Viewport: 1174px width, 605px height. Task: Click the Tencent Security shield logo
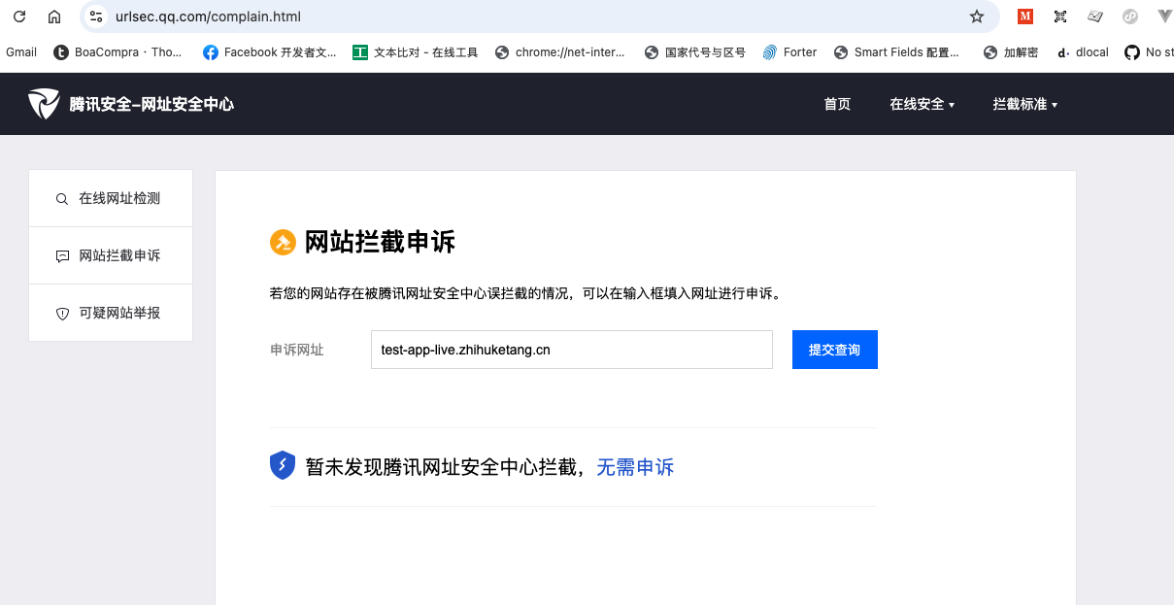44,103
